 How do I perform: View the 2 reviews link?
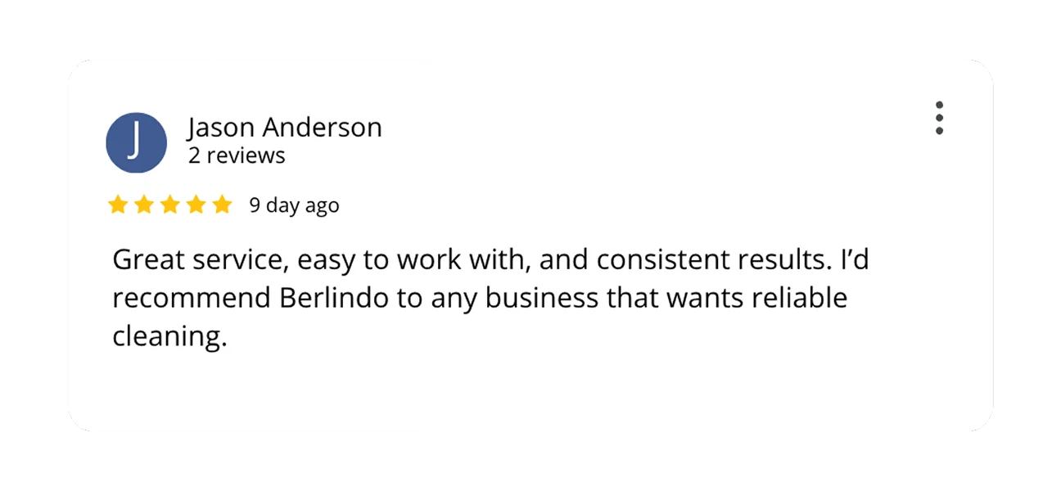(x=237, y=155)
